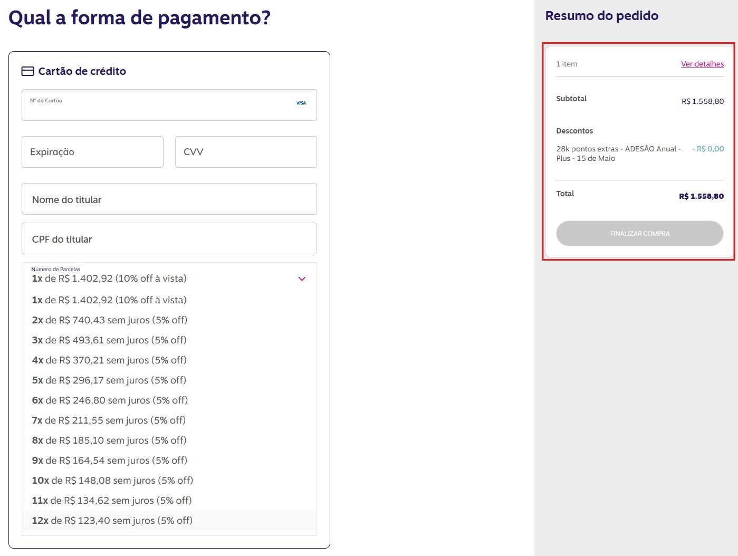Choose 11x de R$ 134,62 installment

[x=112, y=501]
